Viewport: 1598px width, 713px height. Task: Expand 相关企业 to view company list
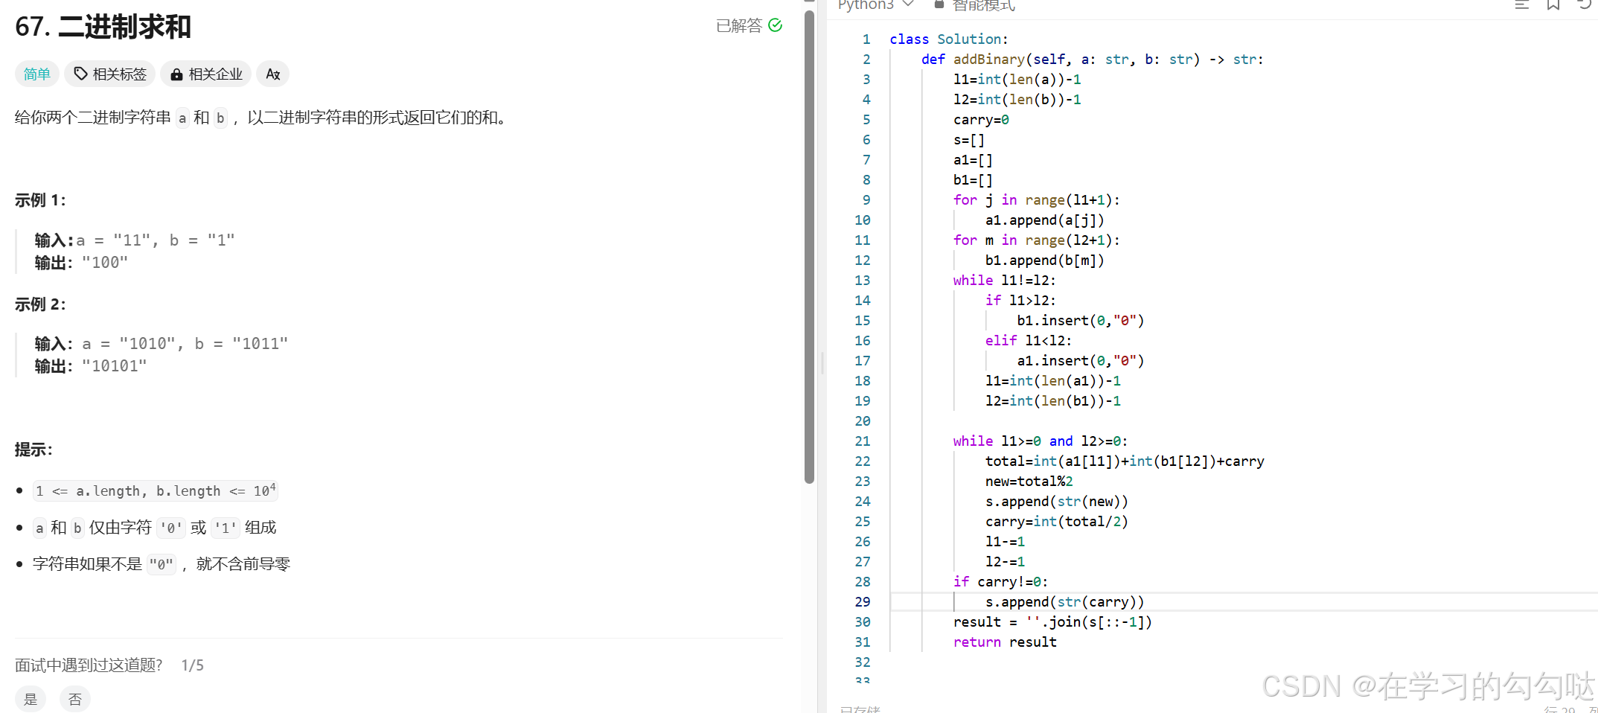(205, 74)
